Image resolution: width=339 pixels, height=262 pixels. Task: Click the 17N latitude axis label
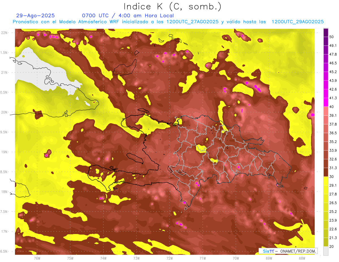5,231
